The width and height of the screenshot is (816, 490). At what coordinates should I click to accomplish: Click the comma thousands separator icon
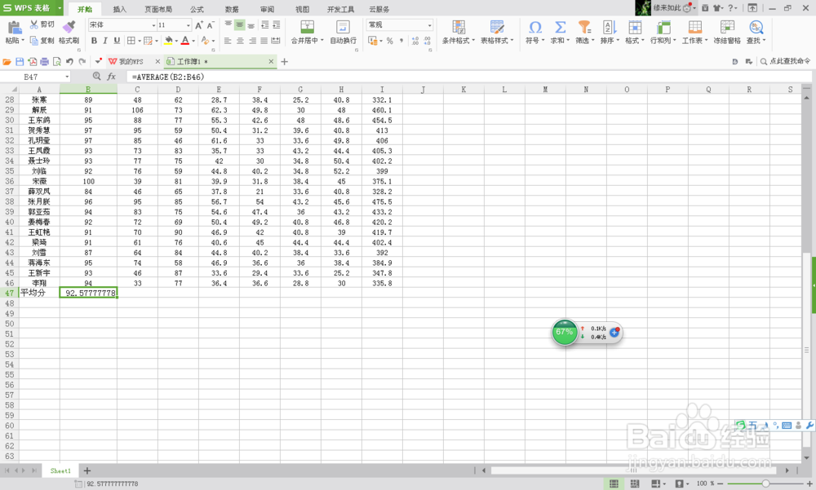point(401,41)
